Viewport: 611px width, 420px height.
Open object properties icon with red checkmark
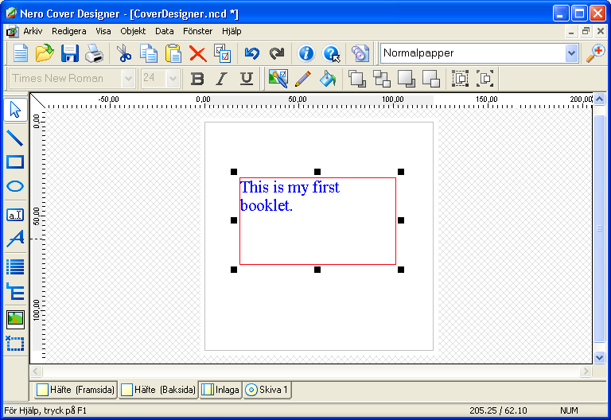[223, 53]
